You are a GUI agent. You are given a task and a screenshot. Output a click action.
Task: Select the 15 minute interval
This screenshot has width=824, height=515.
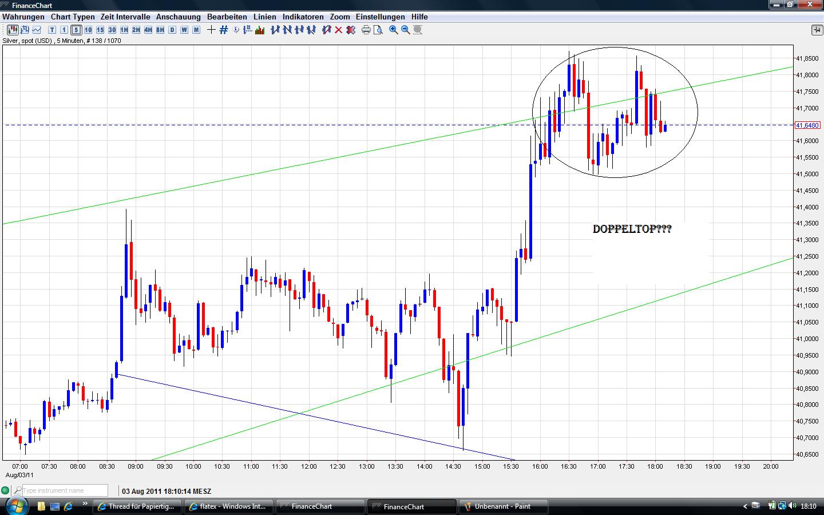[x=100, y=30]
